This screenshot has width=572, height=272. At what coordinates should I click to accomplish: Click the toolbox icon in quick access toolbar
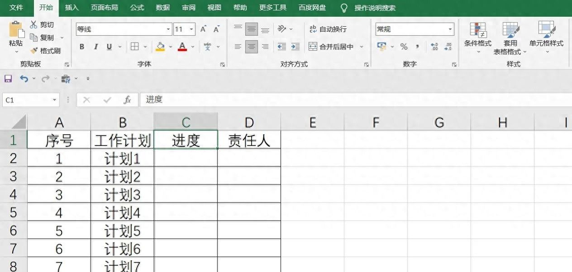66,79
